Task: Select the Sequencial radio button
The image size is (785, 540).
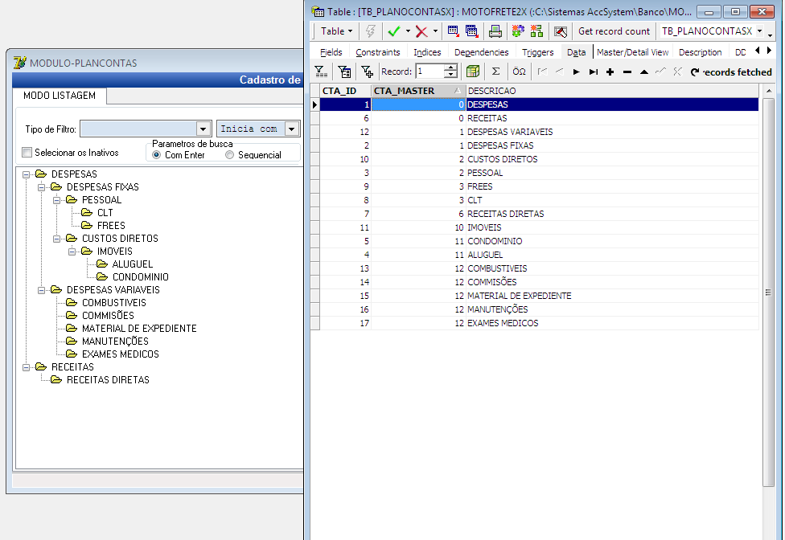Action: tap(230, 155)
